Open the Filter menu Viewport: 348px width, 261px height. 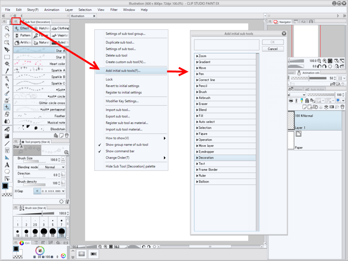click(x=114, y=10)
